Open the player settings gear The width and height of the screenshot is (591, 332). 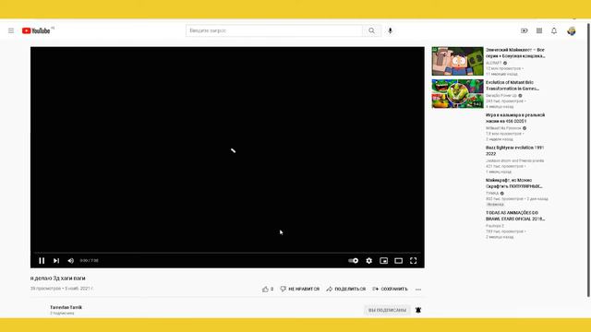[369, 260]
